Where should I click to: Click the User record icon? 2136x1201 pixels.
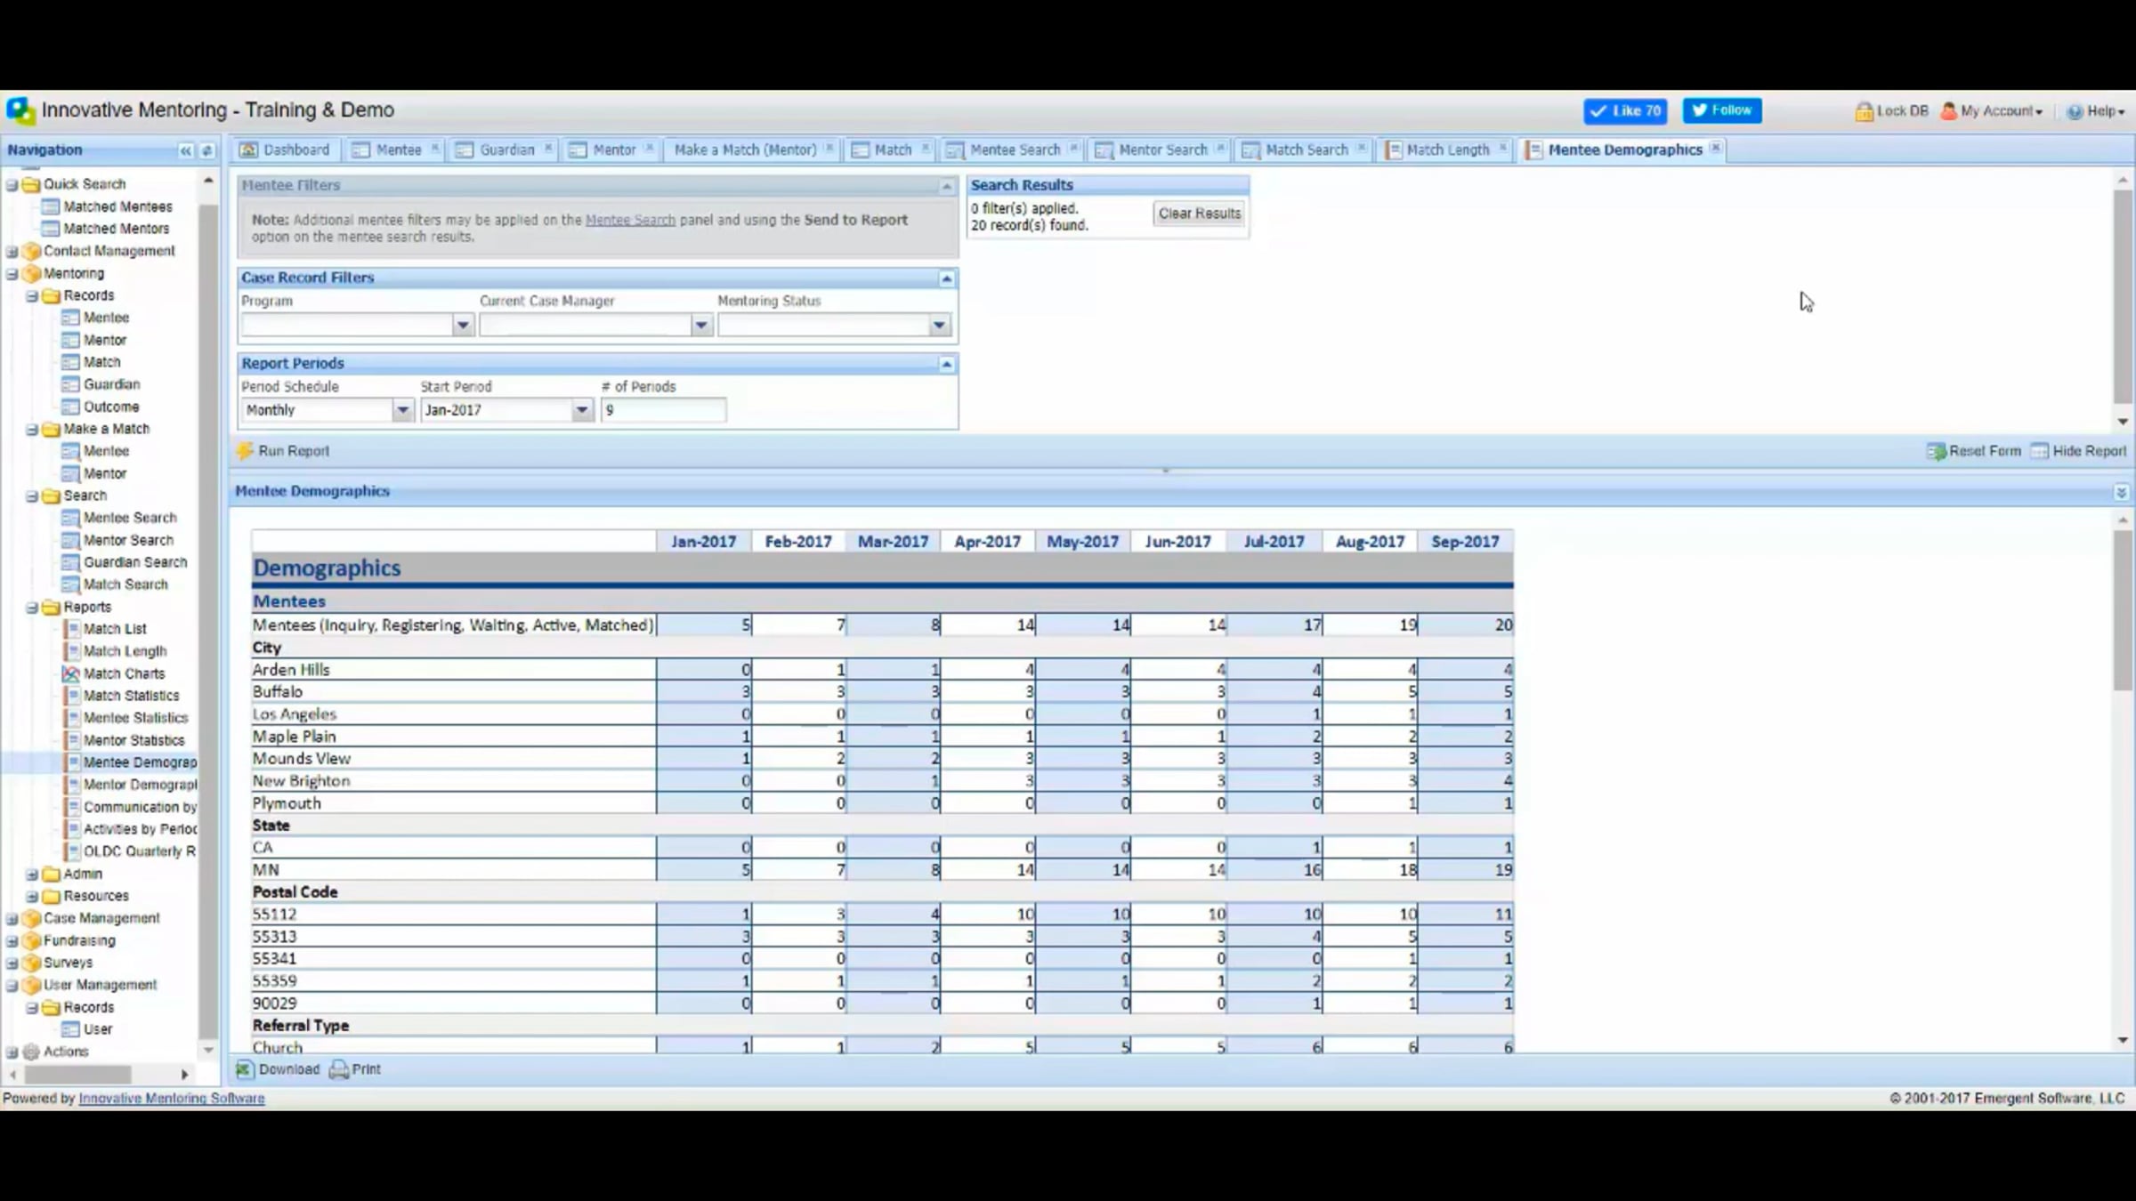tap(71, 1029)
